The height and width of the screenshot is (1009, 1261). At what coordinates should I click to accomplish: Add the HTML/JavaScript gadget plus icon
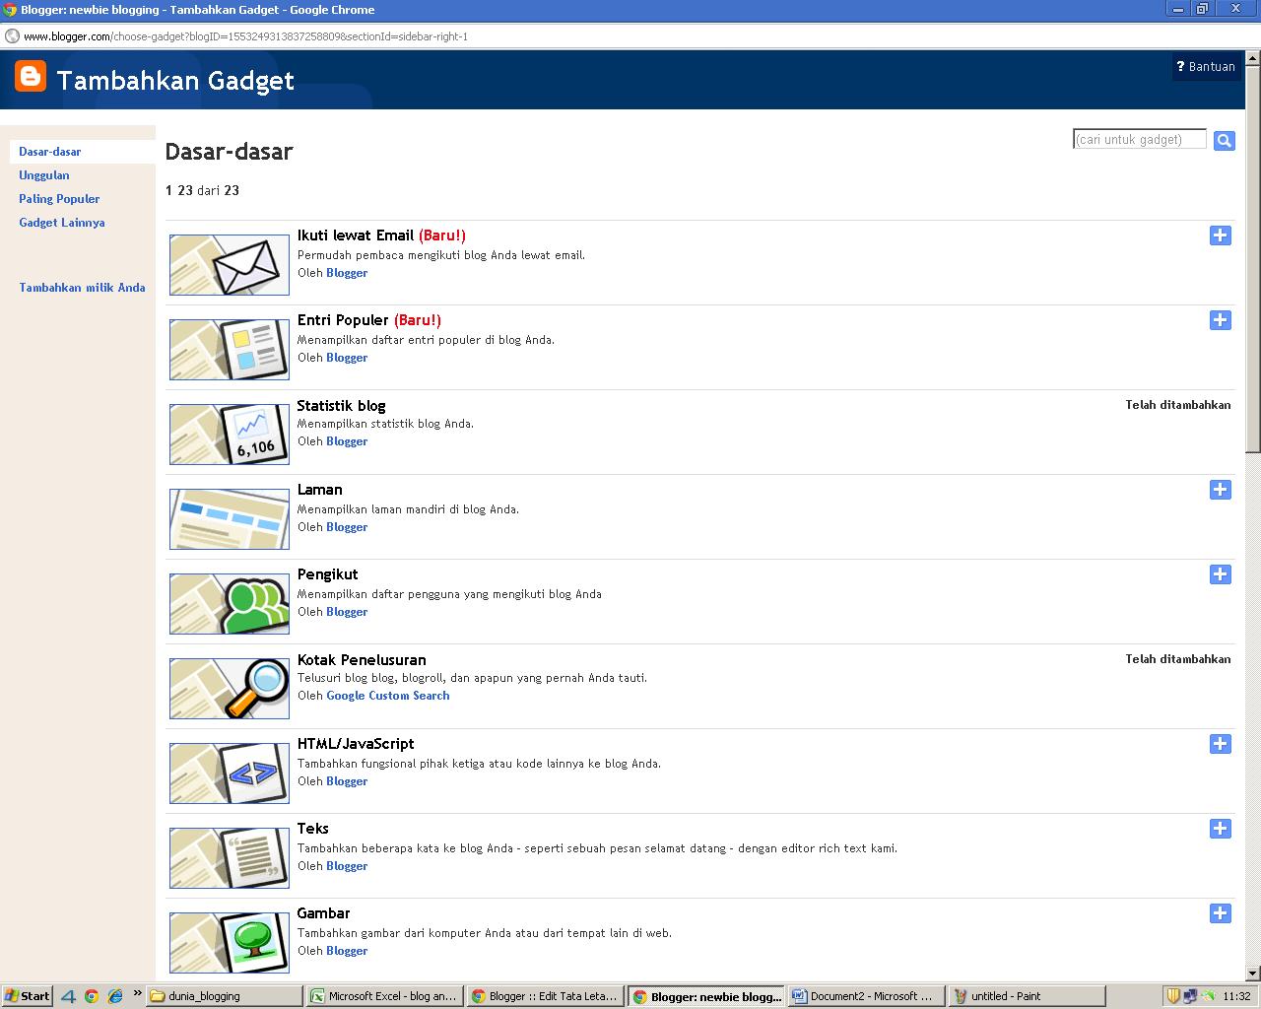click(1220, 744)
